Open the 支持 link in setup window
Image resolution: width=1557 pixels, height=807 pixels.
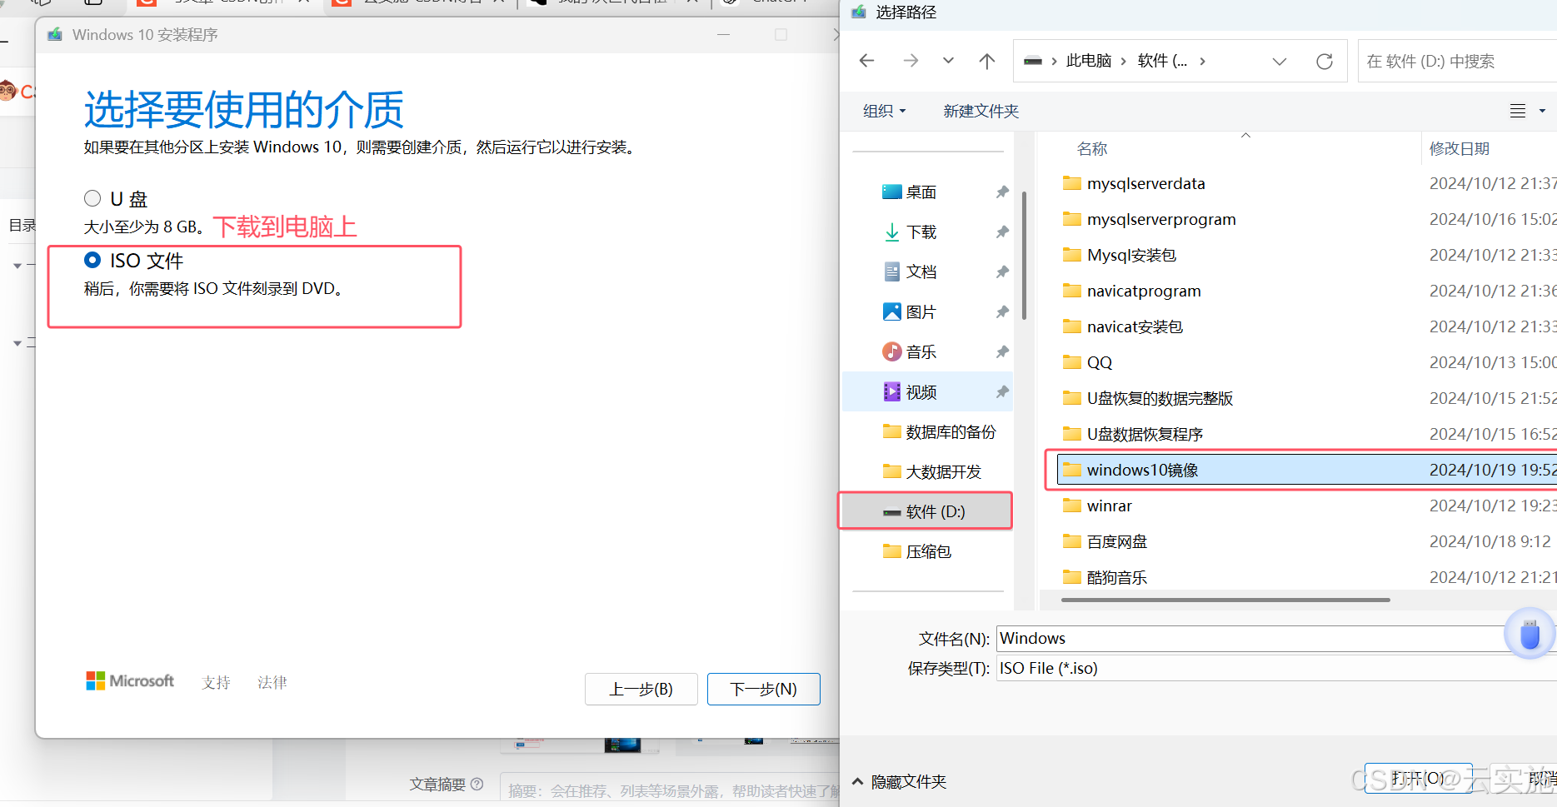216,682
